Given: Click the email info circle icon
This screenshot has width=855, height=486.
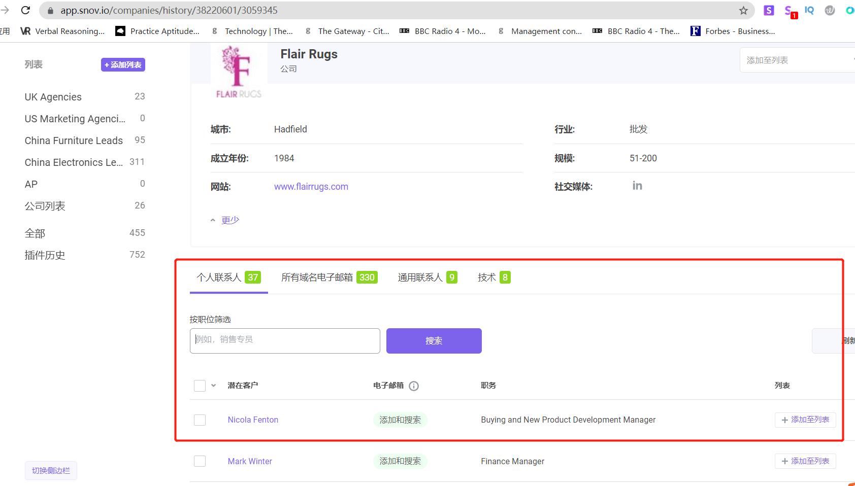Looking at the screenshot, I should tap(414, 386).
